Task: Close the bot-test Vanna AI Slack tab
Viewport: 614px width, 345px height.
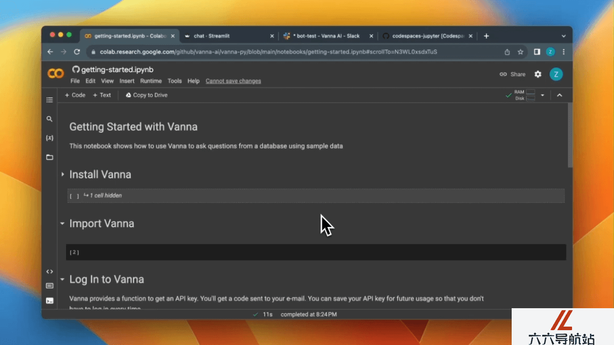Action: coord(371,36)
